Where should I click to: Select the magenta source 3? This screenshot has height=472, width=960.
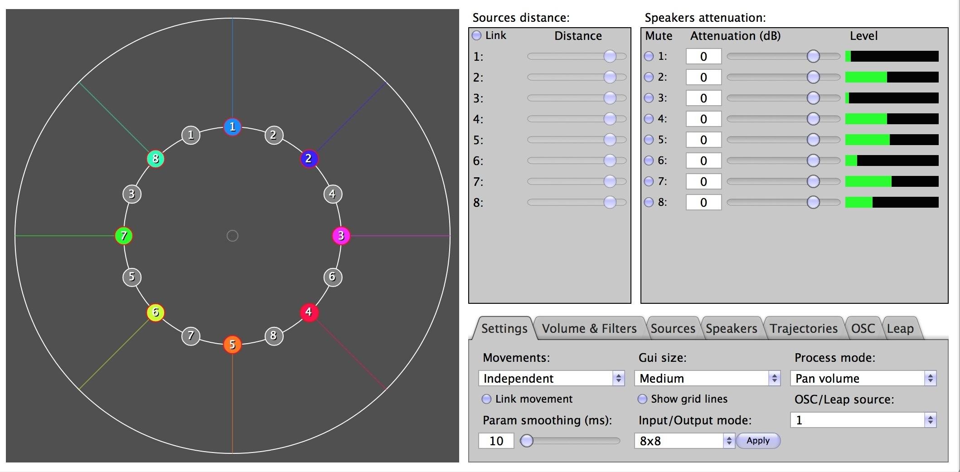(x=340, y=235)
